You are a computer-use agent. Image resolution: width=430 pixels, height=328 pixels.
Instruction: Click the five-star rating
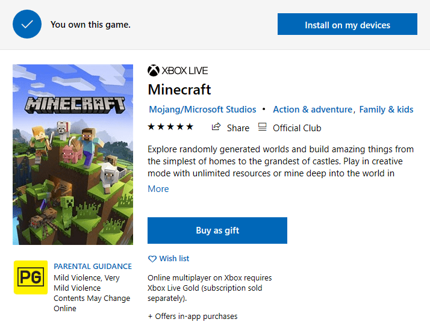[x=170, y=127]
